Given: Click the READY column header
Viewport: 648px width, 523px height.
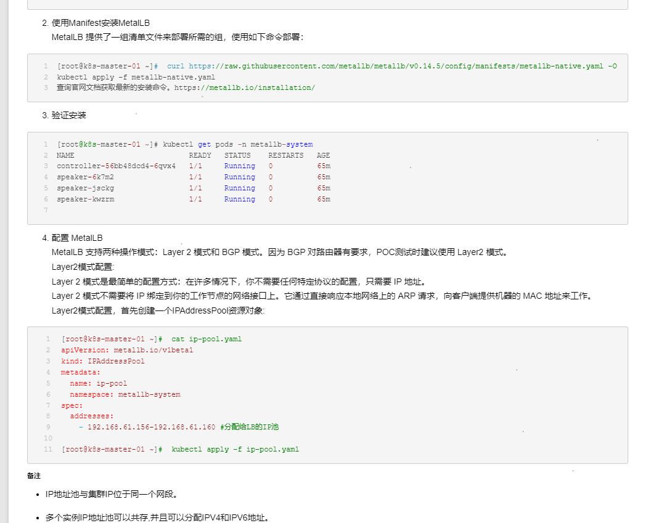Looking at the screenshot, I should (x=200, y=155).
